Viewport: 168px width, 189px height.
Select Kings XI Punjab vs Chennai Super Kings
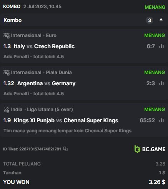[x=66, y=120]
